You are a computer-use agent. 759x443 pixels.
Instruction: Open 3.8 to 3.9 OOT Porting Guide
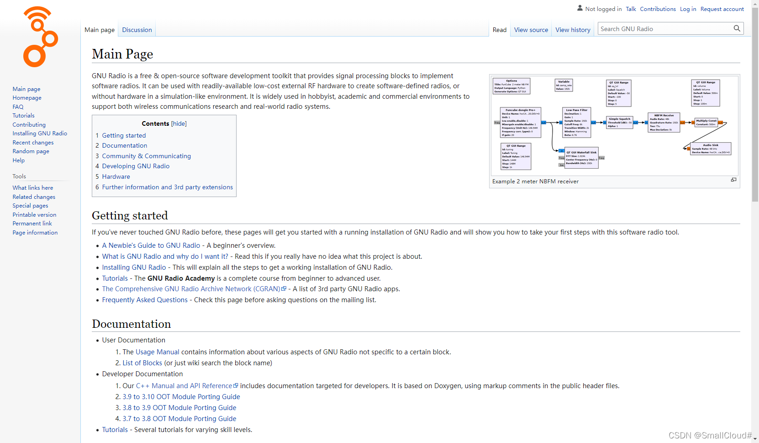[x=179, y=408]
